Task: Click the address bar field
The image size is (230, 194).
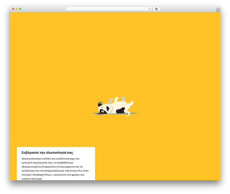Action: pyautogui.click(x=109, y=9)
